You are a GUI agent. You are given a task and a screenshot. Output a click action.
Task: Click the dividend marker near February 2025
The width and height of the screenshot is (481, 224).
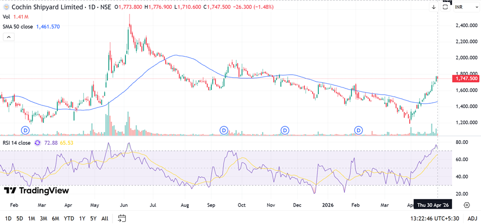click(x=26, y=130)
